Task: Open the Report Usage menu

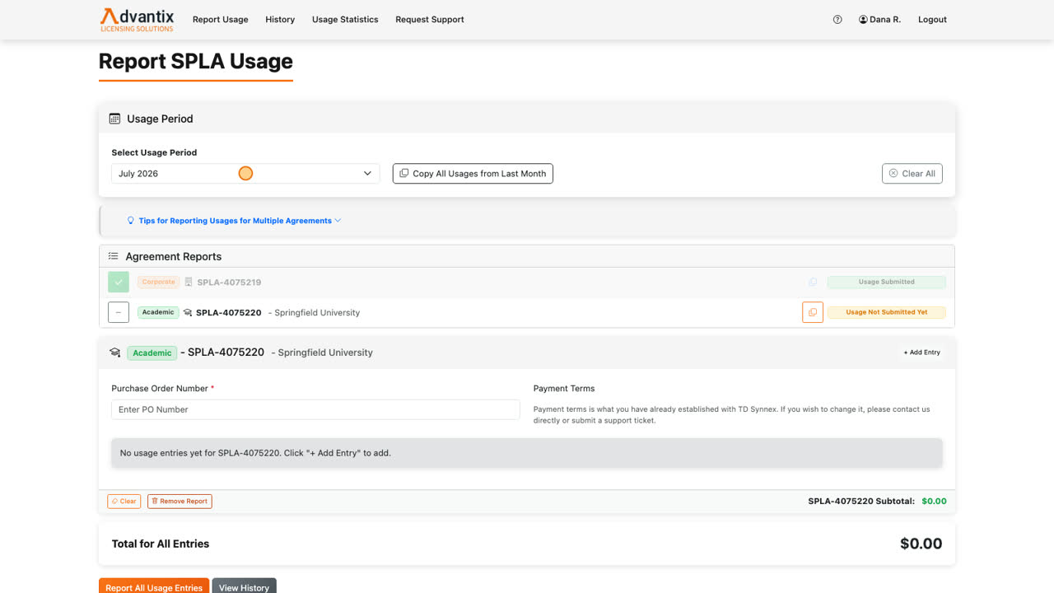Action: [x=221, y=20]
